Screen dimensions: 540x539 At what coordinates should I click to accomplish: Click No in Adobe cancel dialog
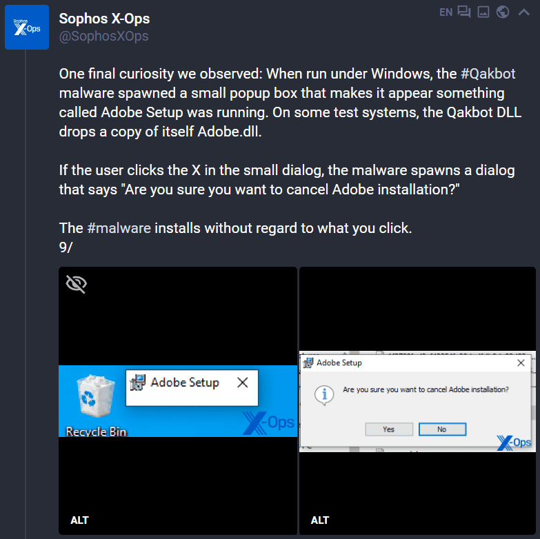(442, 429)
